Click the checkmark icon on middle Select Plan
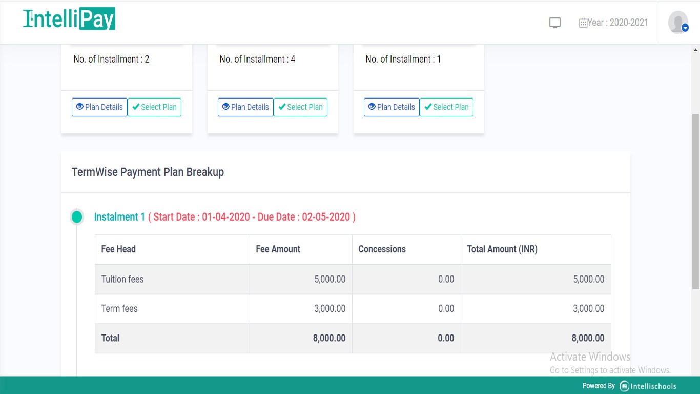The image size is (700, 394). click(x=282, y=107)
